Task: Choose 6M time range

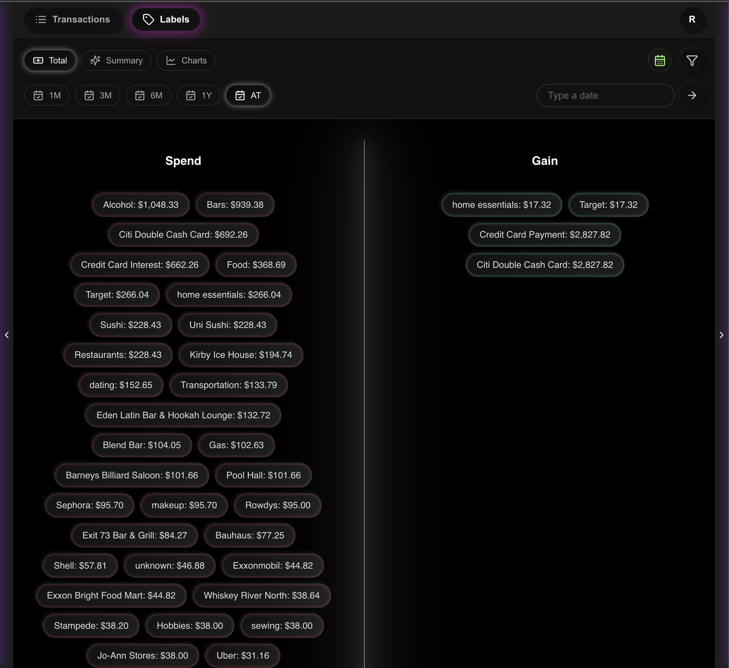Action: point(148,96)
